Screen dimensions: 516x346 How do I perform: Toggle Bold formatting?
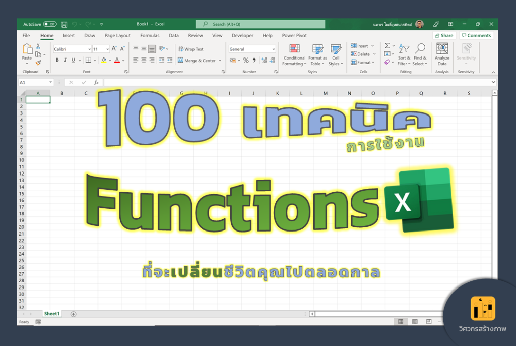pos(57,60)
